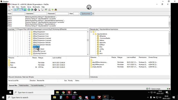Click the Port input field
This screenshot has height=100, width=178.
coord(76,14)
